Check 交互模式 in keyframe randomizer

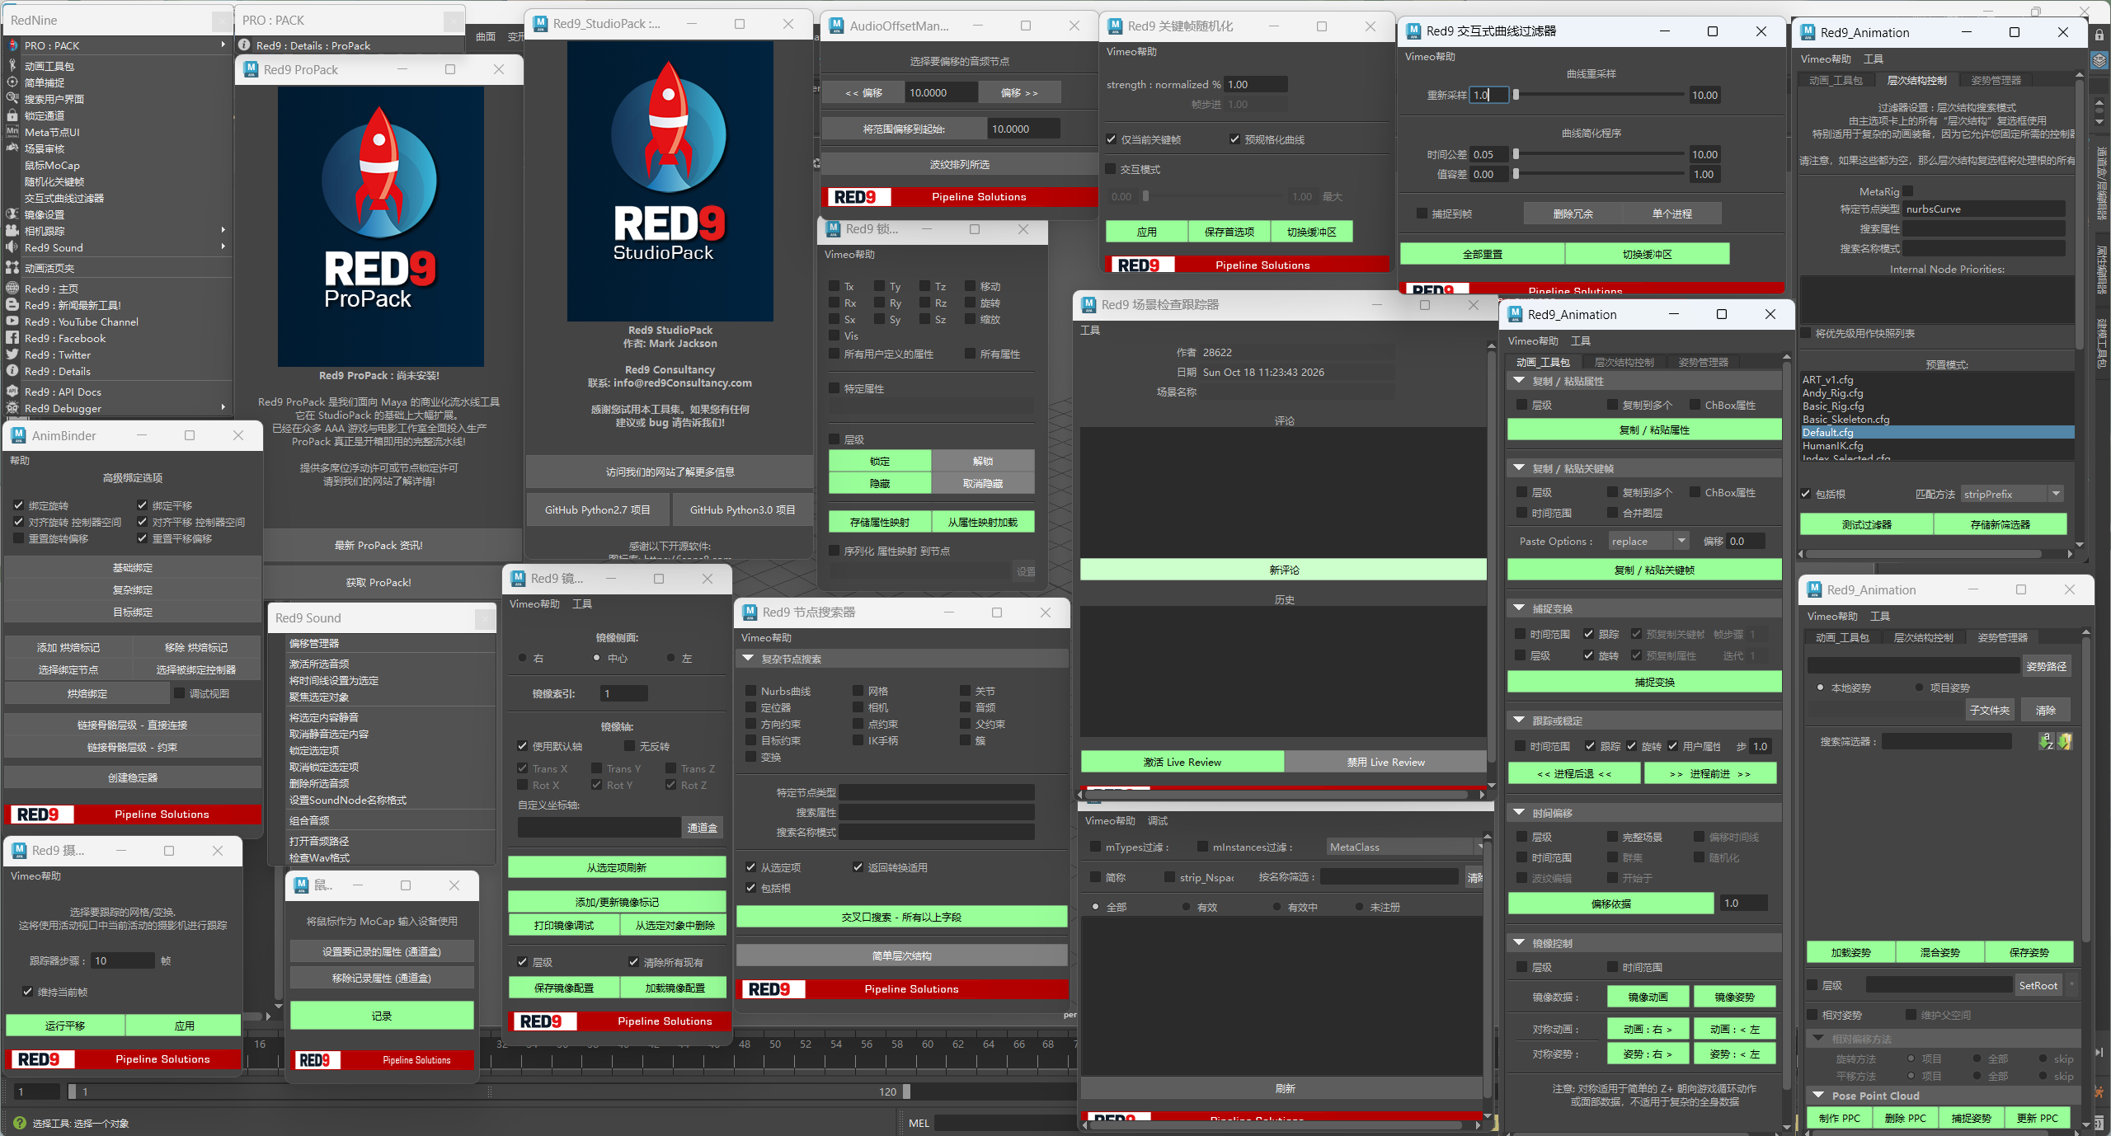pos(1112,169)
